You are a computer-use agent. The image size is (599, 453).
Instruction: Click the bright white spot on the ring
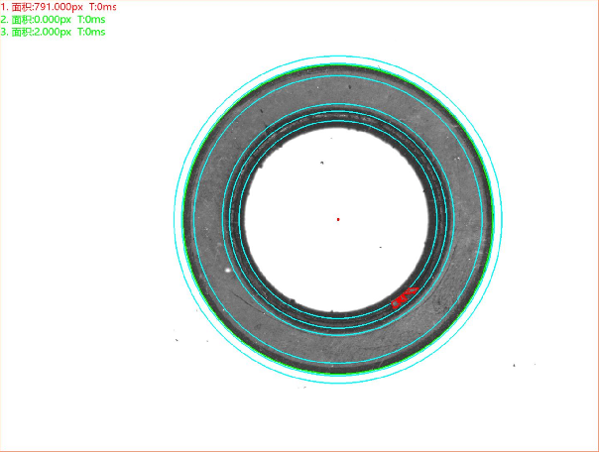(x=228, y=270)
